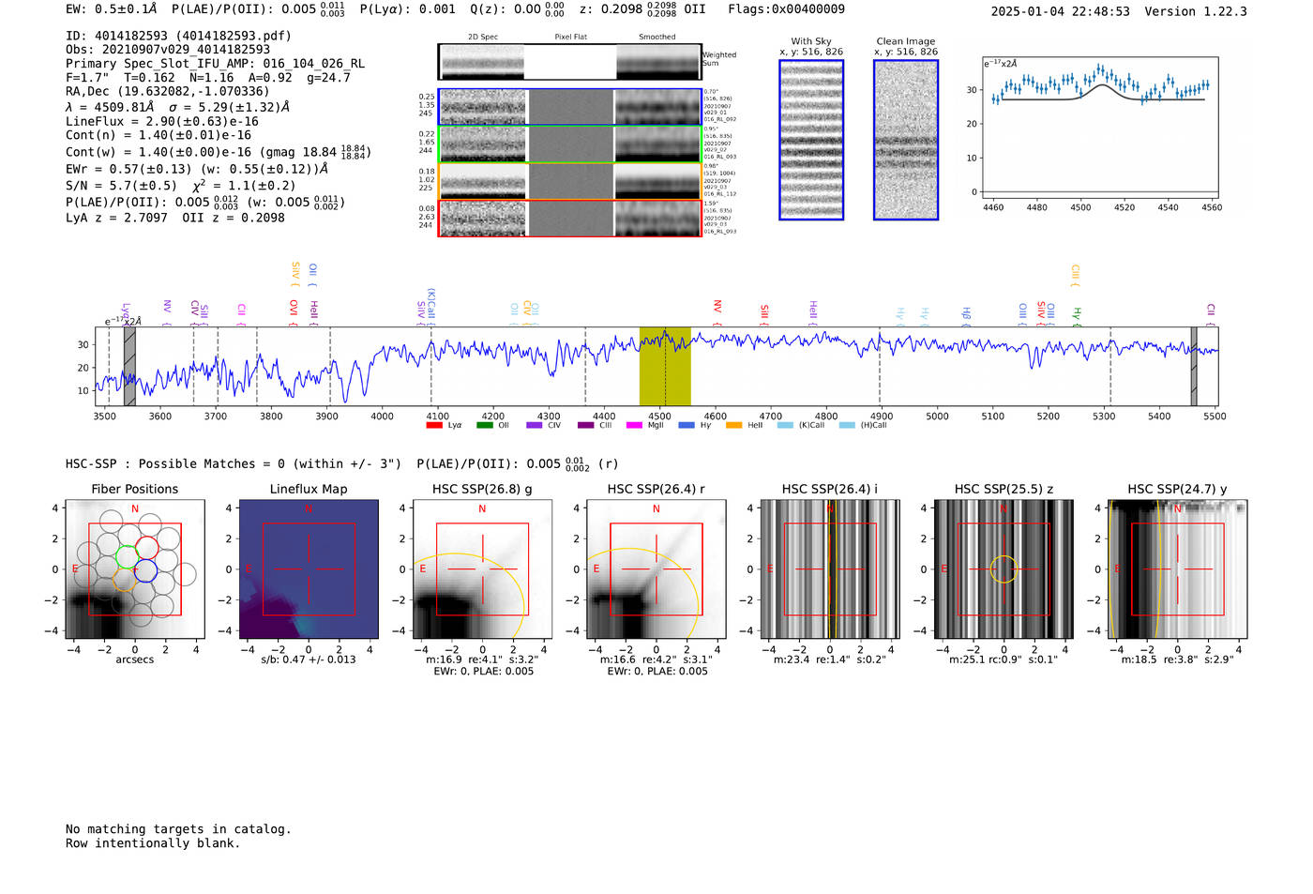Open the HSC SSP(26.4) r image
The width and height of the screenshot is (1313, 894).
coord(656,569)
